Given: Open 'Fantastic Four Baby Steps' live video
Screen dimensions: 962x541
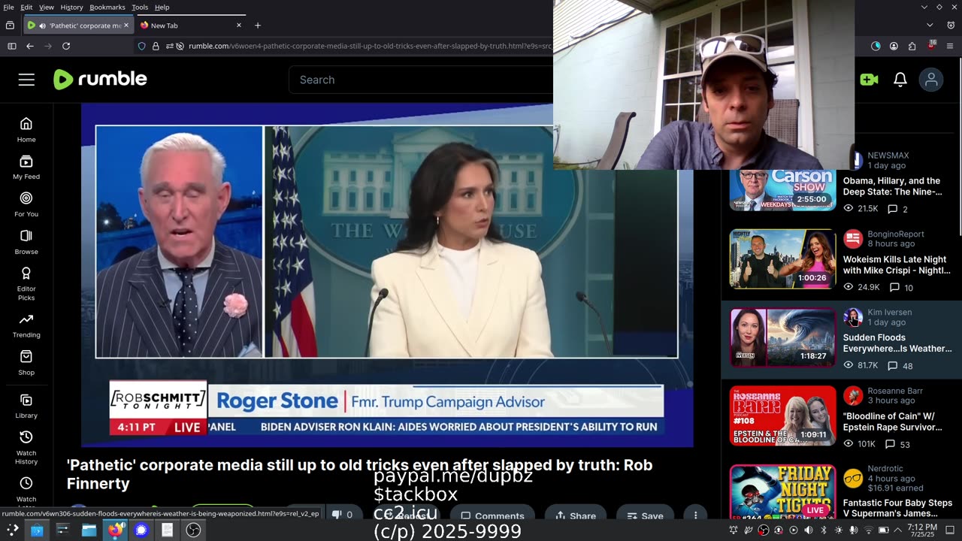Looking at the screenshot, I should click(897, 509).
